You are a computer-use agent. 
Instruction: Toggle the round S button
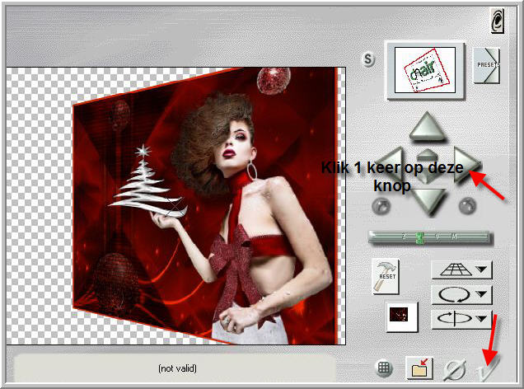(370, 59)
